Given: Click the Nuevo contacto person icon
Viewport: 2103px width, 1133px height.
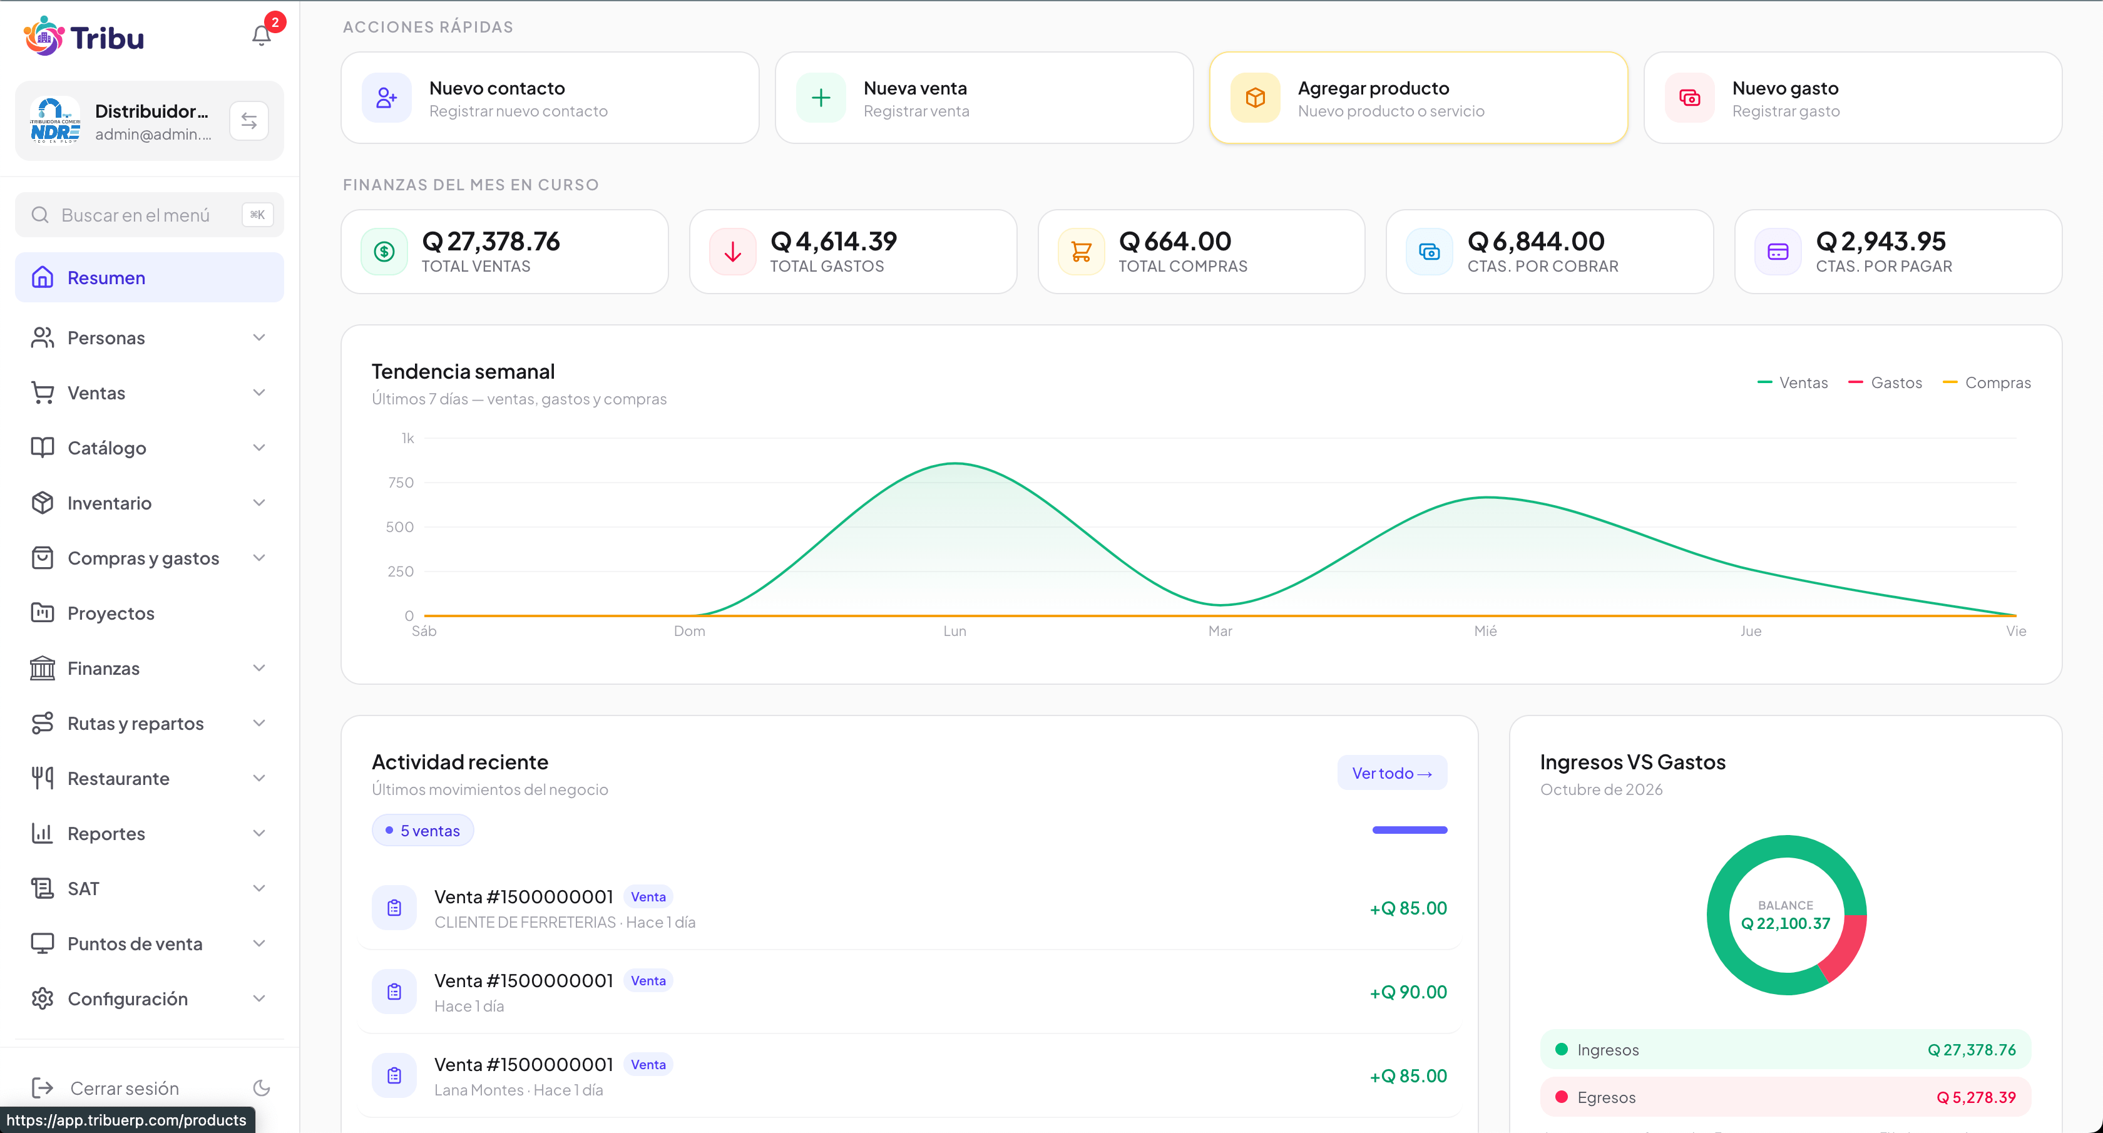Looking at the screenshot, I should pos(386,98).
